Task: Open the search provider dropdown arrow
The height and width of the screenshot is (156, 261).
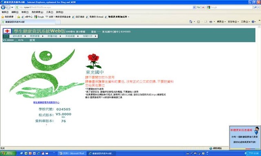Action: (259, 7)
